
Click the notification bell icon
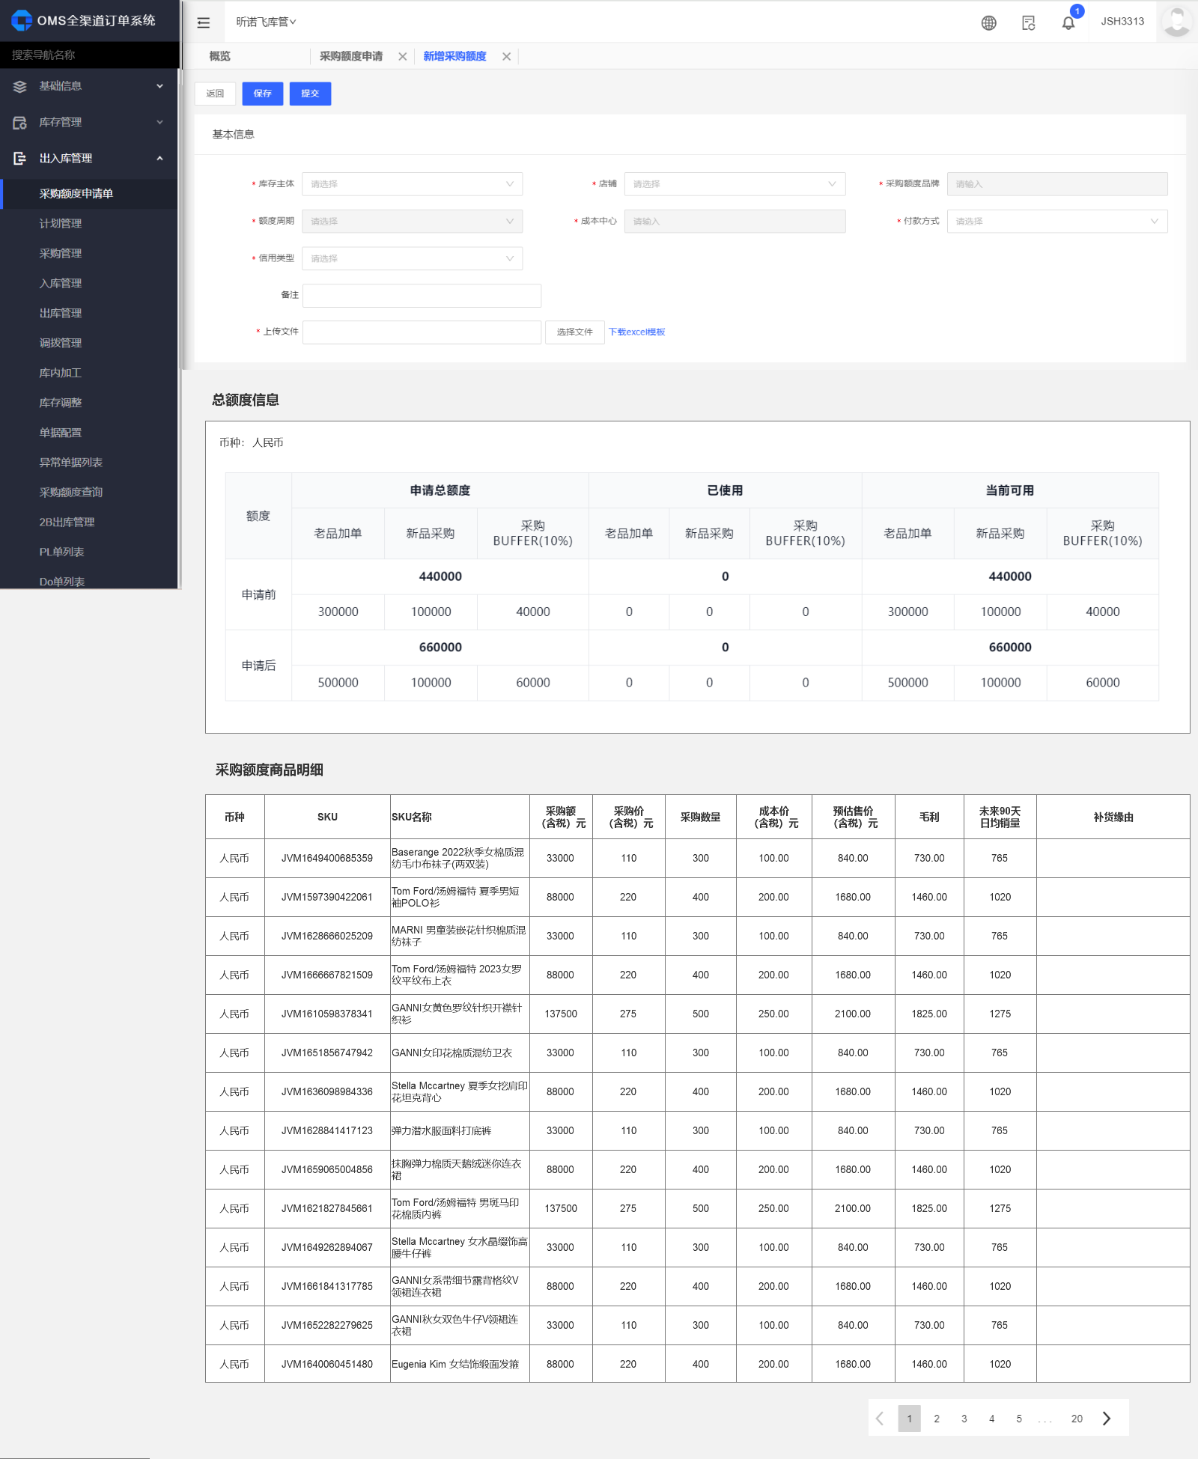[1068, 22]
